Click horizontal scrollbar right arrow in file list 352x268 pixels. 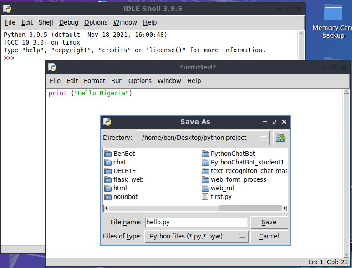[x=285, y=208]
